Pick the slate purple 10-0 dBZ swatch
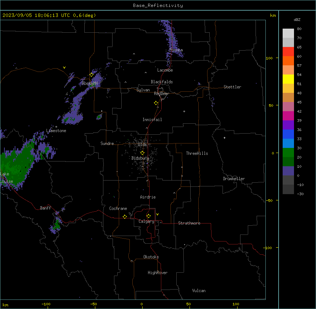The image size is (316, 309). 288,171
